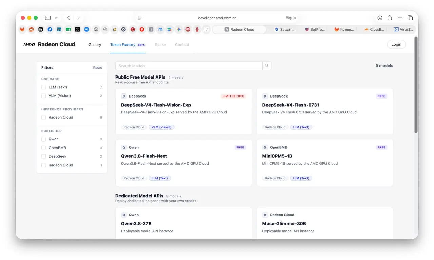Open the DeepSeek-V4-Flash-Vision-Exp model

coord(184,112)
